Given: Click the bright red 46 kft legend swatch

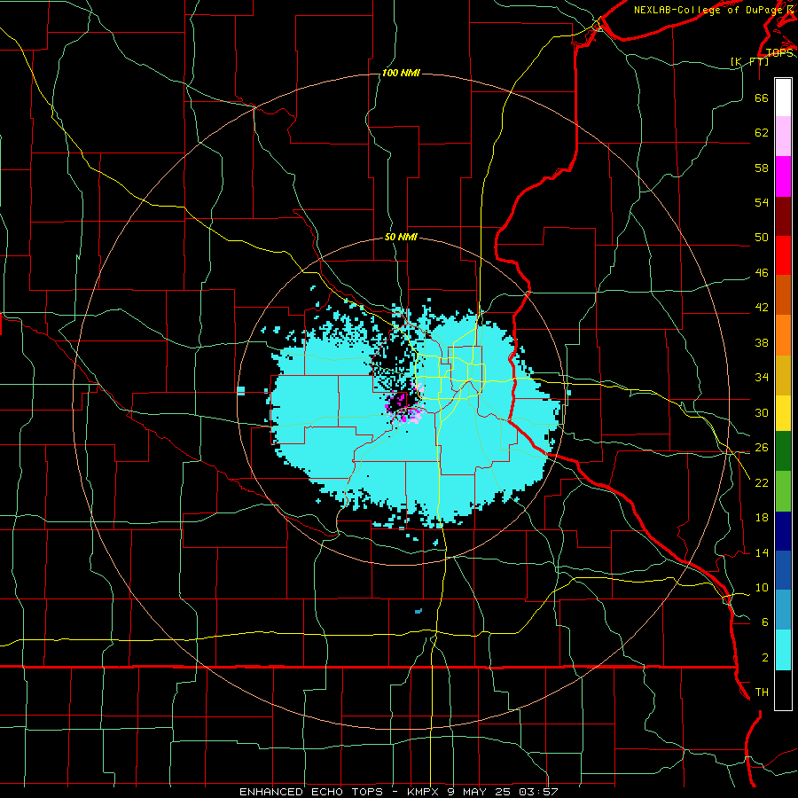Looking at the screenshot, I should coord(783,255).
